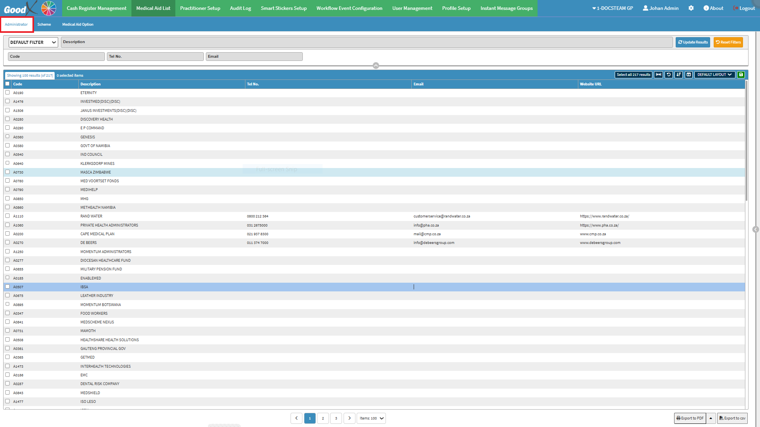Collapse the filter panel with the arrow handle
Viewport: 760px width, 427px height.
coord(376,66)
